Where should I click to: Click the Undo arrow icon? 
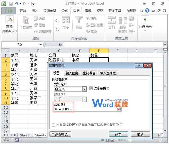[x=16, y=4]
